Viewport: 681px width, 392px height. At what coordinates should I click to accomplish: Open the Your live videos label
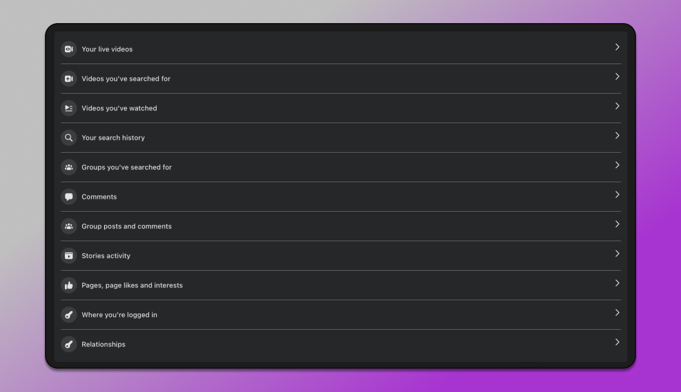(x=107, y=49)
